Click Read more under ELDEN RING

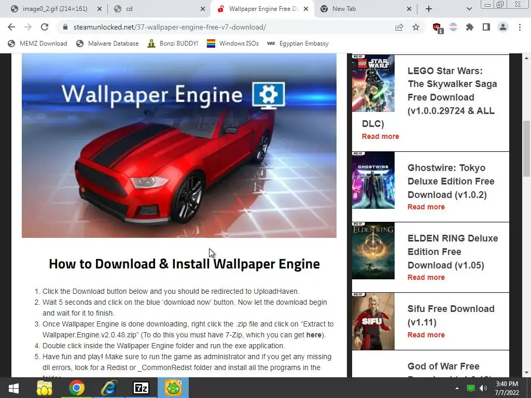[426, 277]
